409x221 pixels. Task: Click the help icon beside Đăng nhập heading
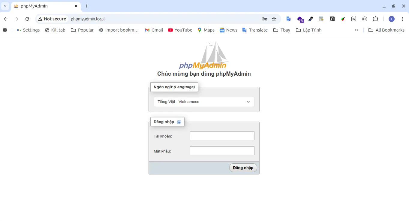click(179, 122)
